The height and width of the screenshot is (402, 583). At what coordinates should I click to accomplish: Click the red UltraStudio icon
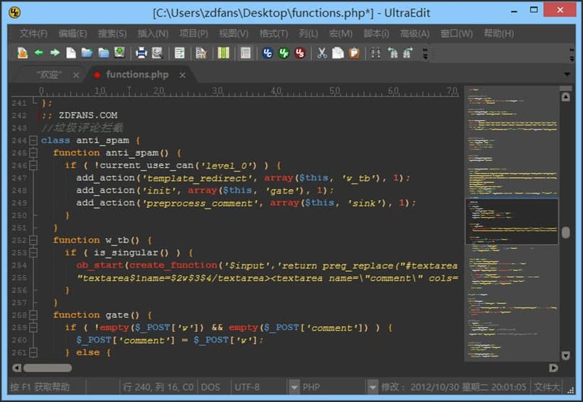click(300, 53)
